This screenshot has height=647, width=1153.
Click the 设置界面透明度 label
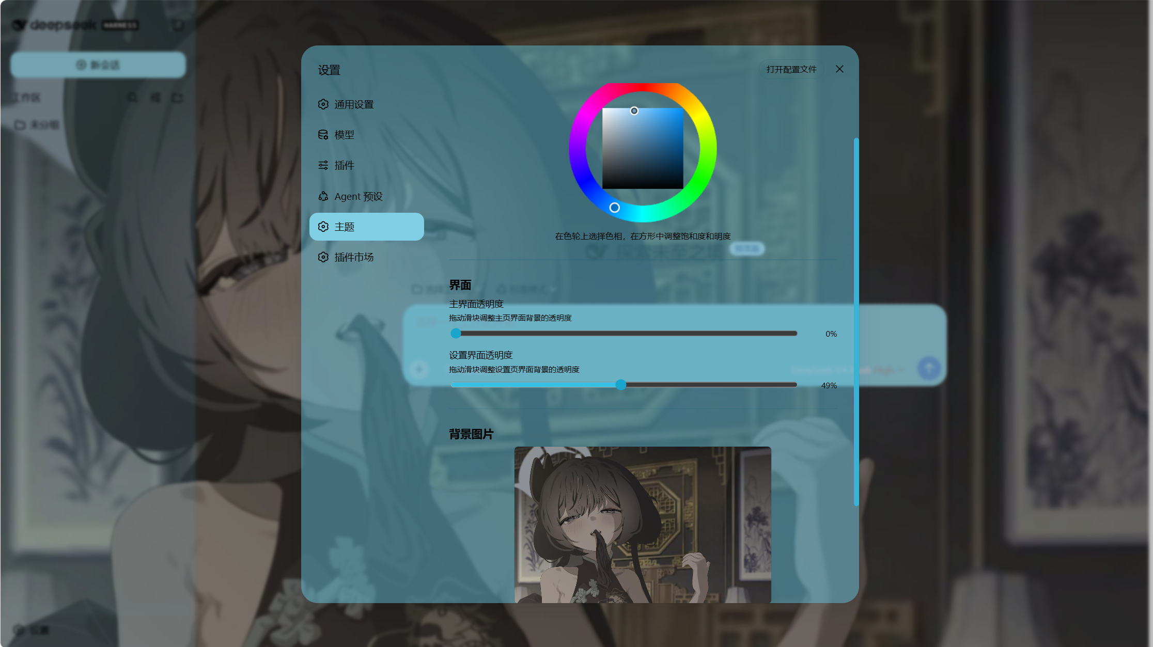(480, 355)
